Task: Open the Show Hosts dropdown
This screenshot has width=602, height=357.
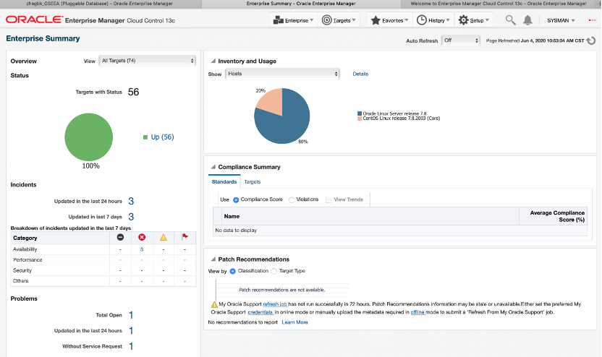Action: click(283, 74)
